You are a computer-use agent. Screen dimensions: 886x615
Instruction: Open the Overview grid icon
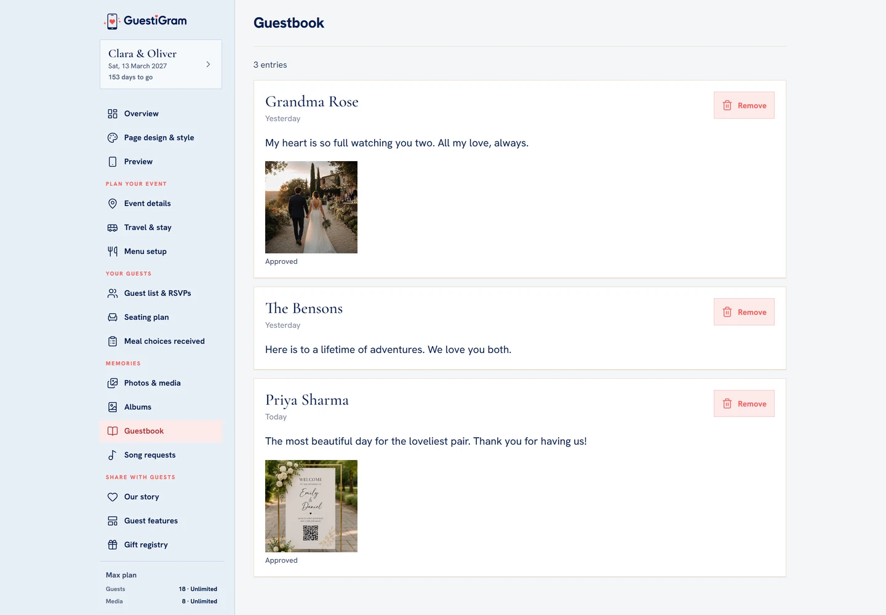coord(113,114)
